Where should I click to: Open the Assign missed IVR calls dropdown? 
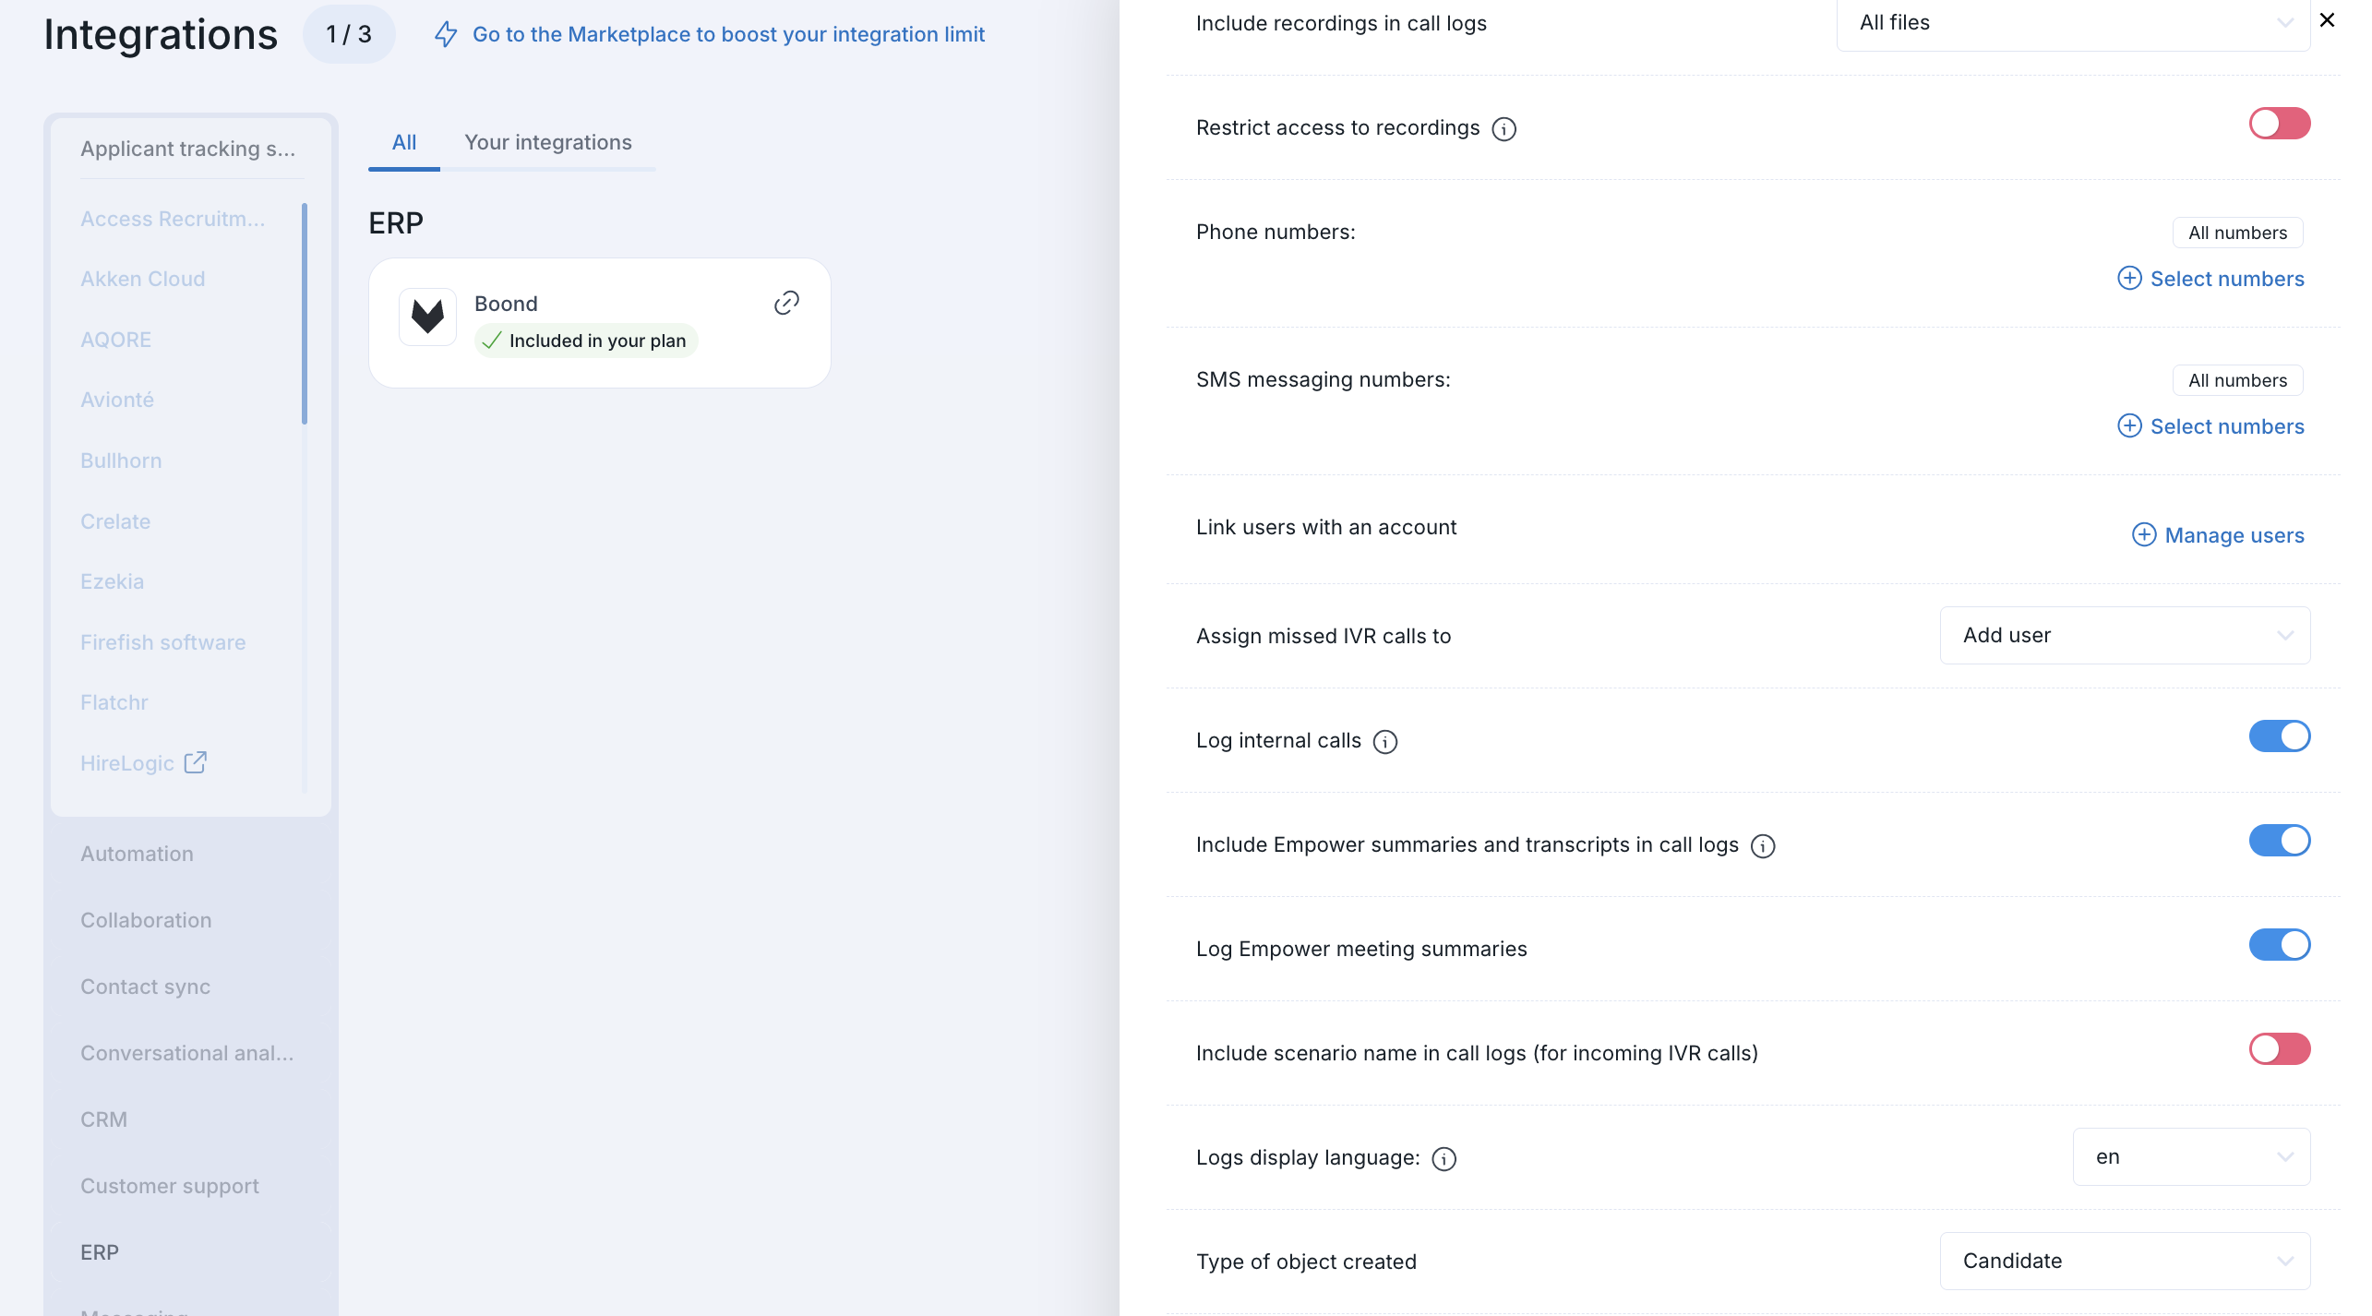[x=2125, y=635]
